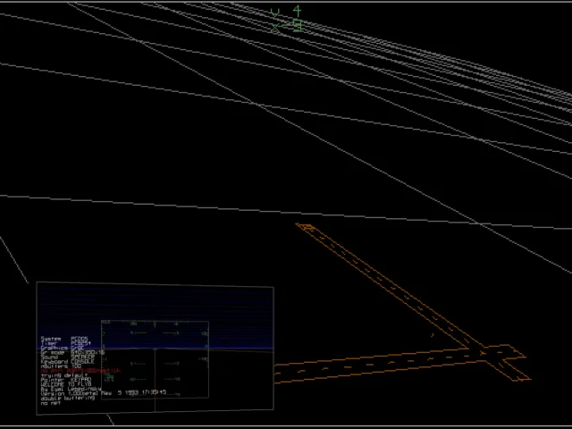Click the 'Sound SPEAKER' line
The image size is (572, 429).
(x=67, y=357)
